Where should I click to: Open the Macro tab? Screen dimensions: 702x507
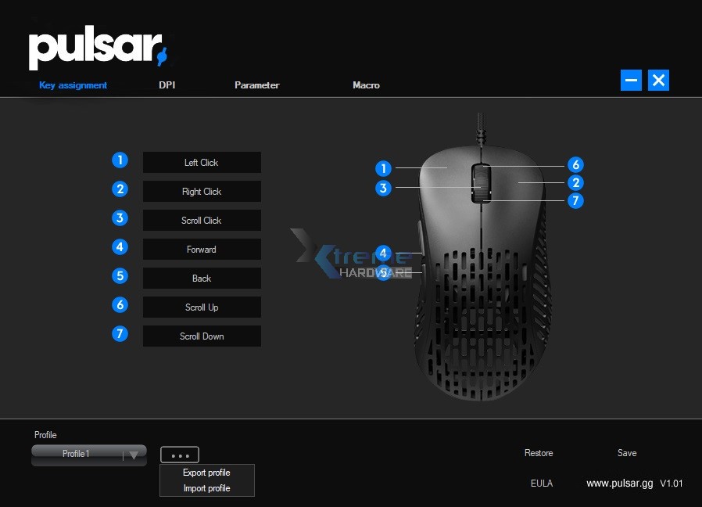click(366, 85)
